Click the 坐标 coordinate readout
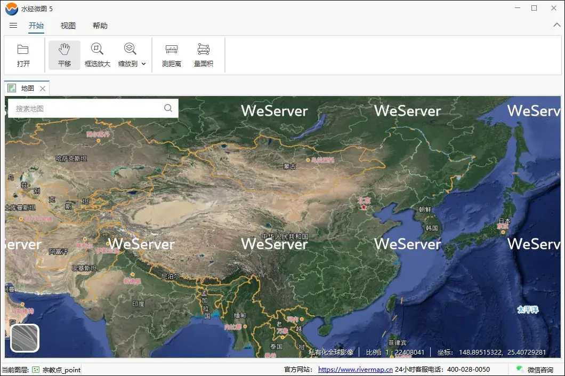This screenshot has height=376, width=565. [491, 352]
